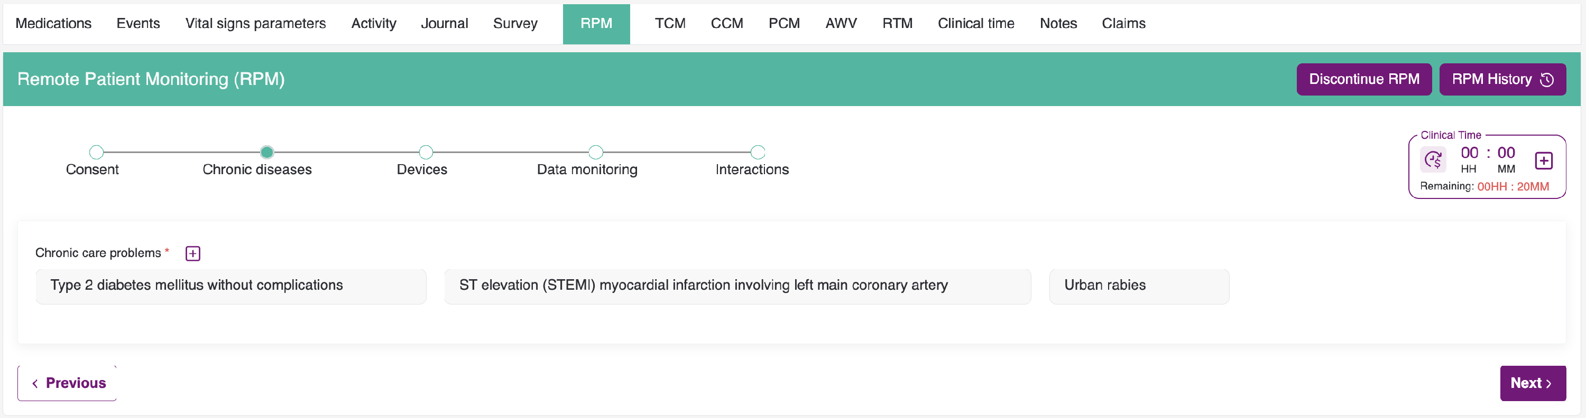Select the Consent step circle

tap(96, 152)
